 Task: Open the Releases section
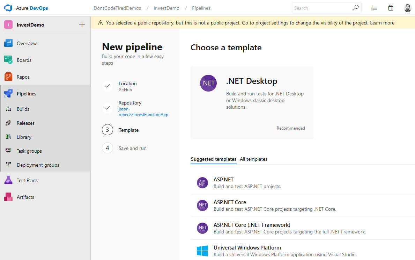click(x=26, y=123)
